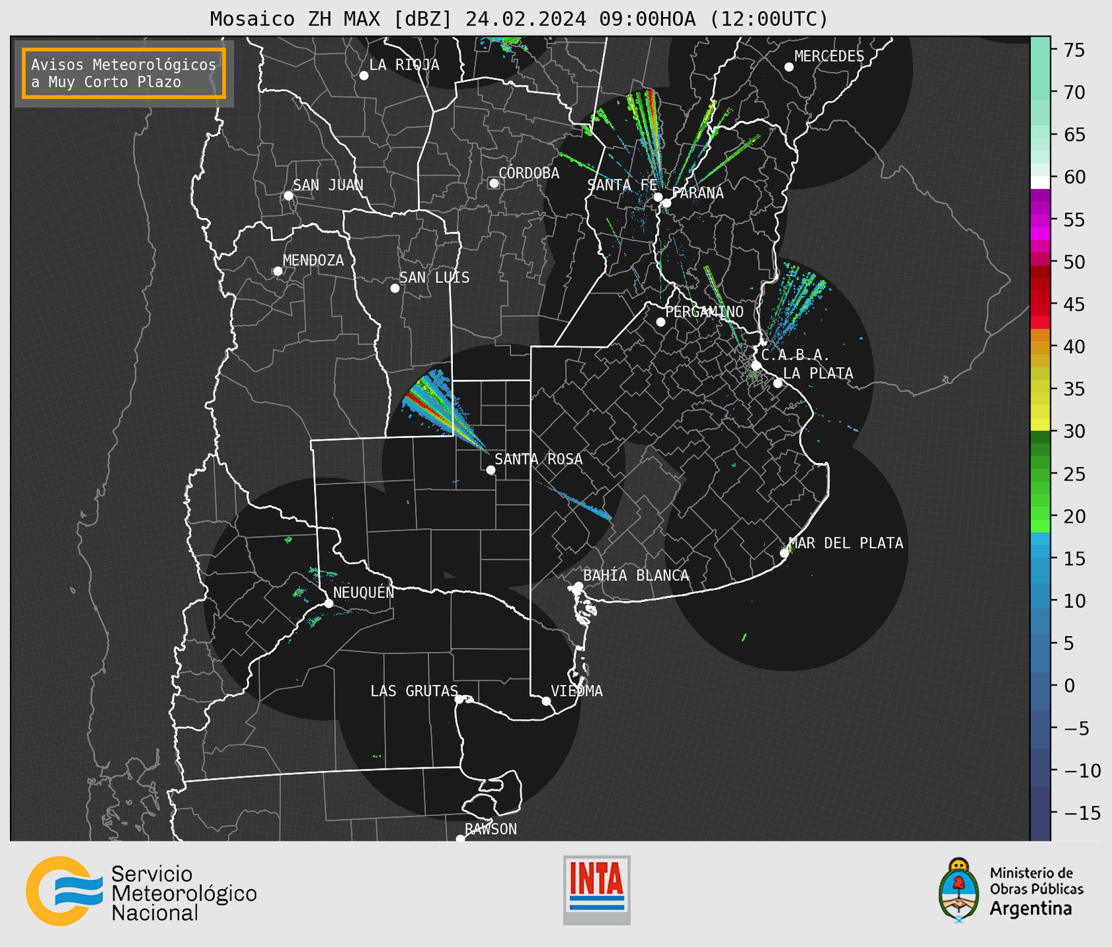
Task: Click the BAHÍA BLANCA label
Action: click(636, 576)
